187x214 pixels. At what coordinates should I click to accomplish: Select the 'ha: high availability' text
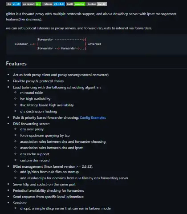(35, 99)
